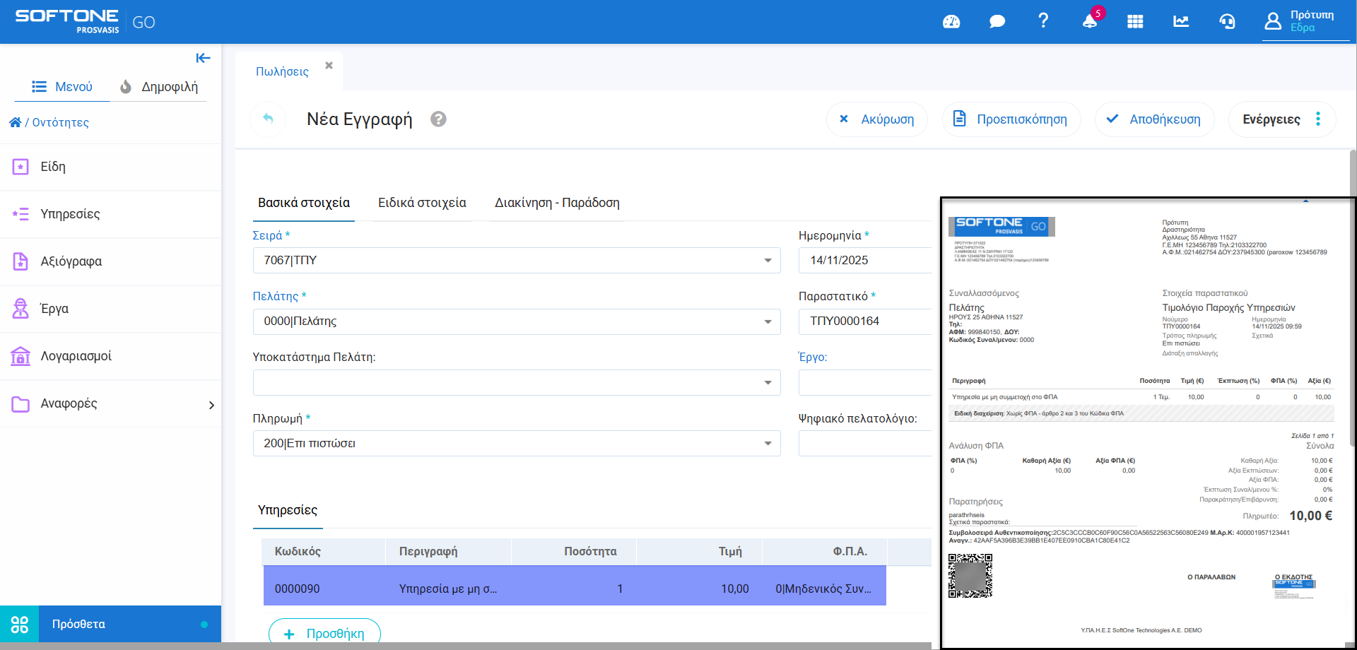Expand the Αναφορές sidebar item
Screen dimensions: 1357x650
point(211,405)
